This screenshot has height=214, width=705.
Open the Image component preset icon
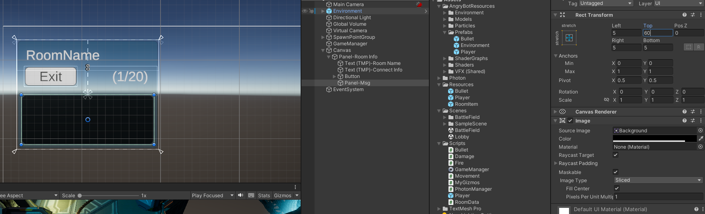(693, 120)
